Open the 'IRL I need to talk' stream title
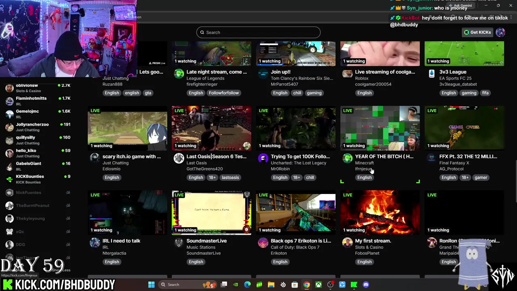Image resolution: width=517 pixels, height=291 pixels. pyautogui.click(x=121, y=241)
